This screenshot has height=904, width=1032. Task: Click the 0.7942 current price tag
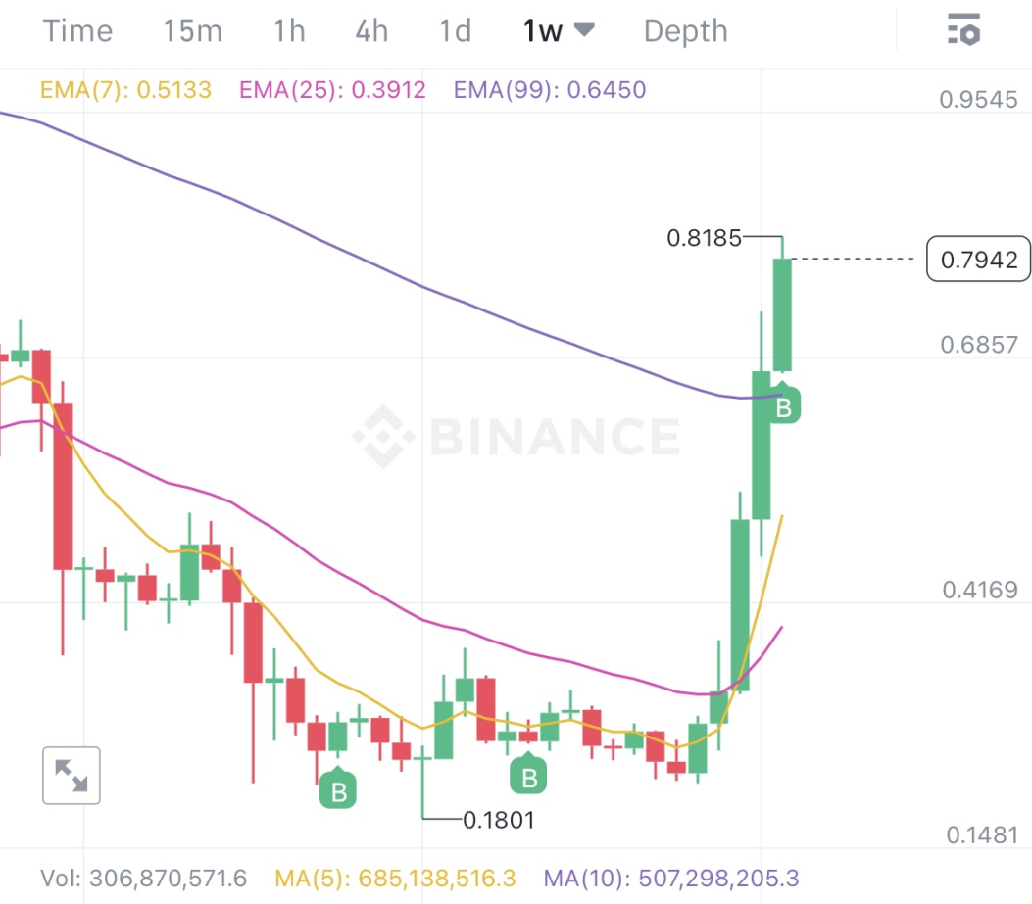(977, 259)
